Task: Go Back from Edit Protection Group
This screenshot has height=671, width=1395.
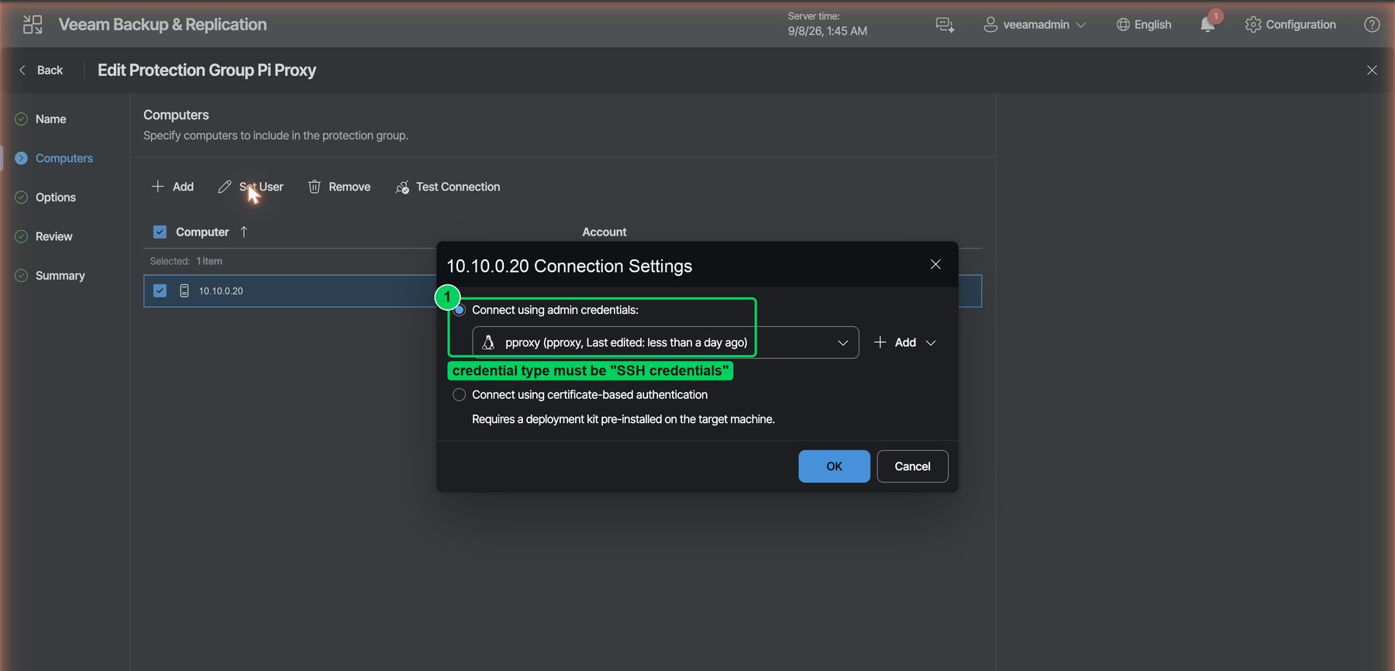Action: [x=40, y=70]
